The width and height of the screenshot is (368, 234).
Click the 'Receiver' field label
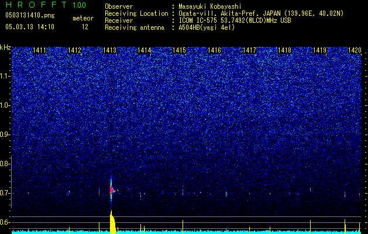[x=119, y=20]
